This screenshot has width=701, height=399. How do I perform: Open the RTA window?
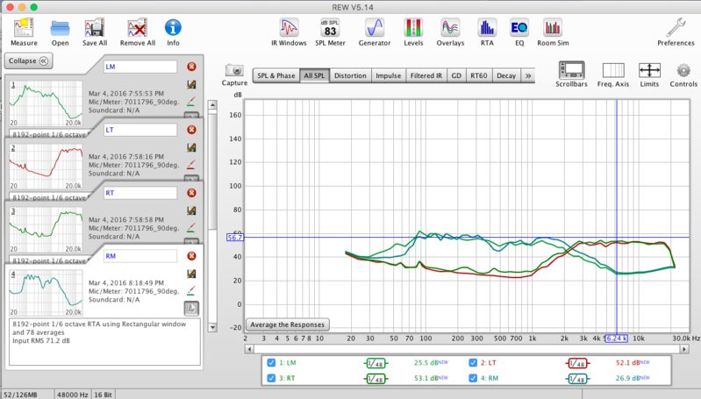pos(487,32)
